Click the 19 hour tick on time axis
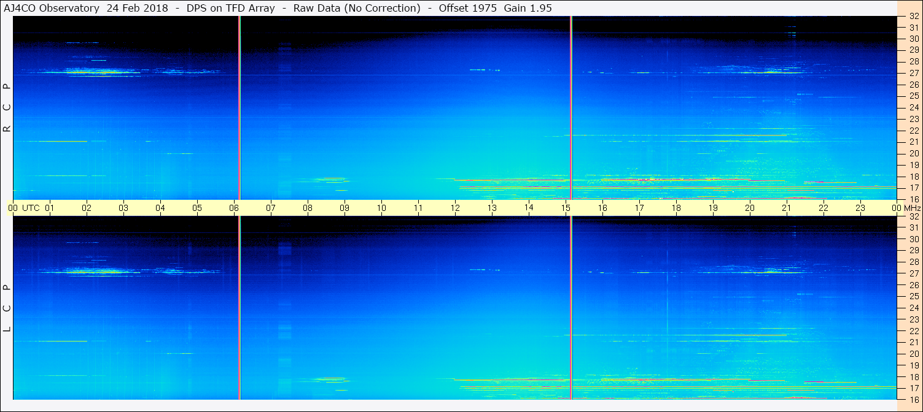 [x=713, y=208]
